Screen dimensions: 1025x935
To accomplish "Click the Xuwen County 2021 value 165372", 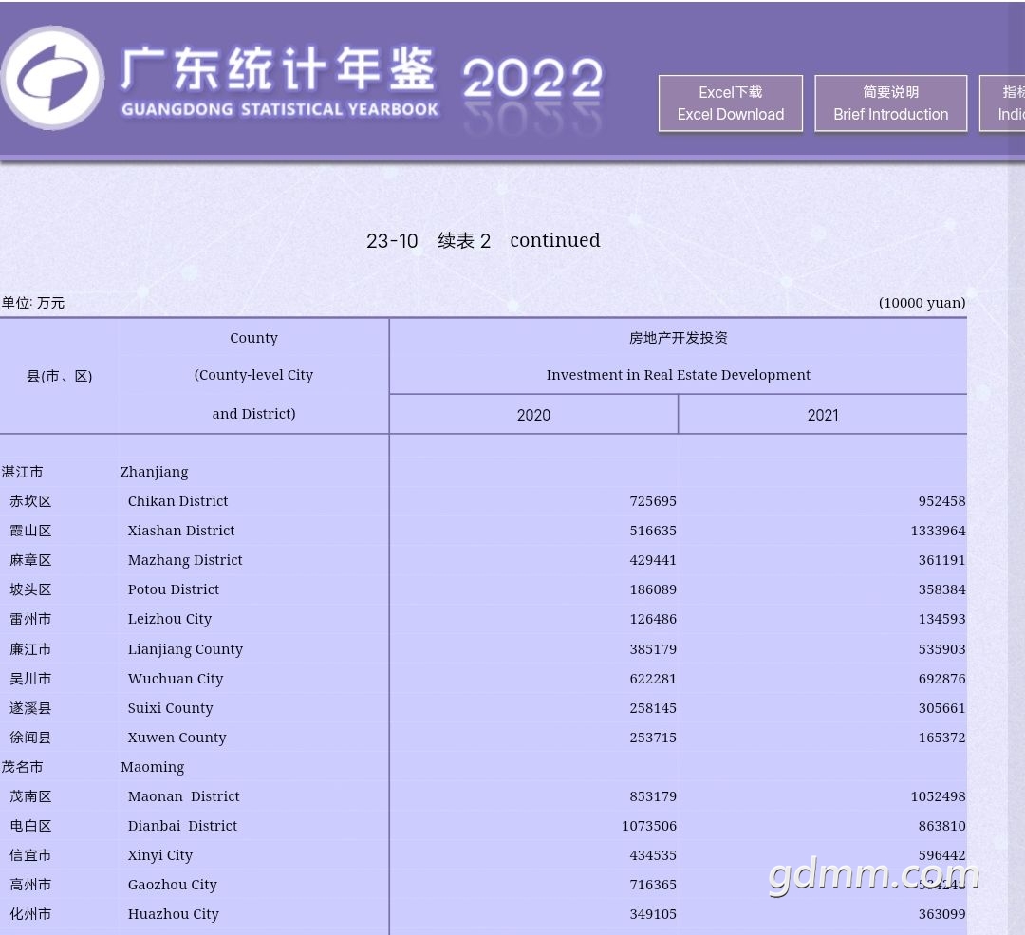I will (x=941, y=738).
